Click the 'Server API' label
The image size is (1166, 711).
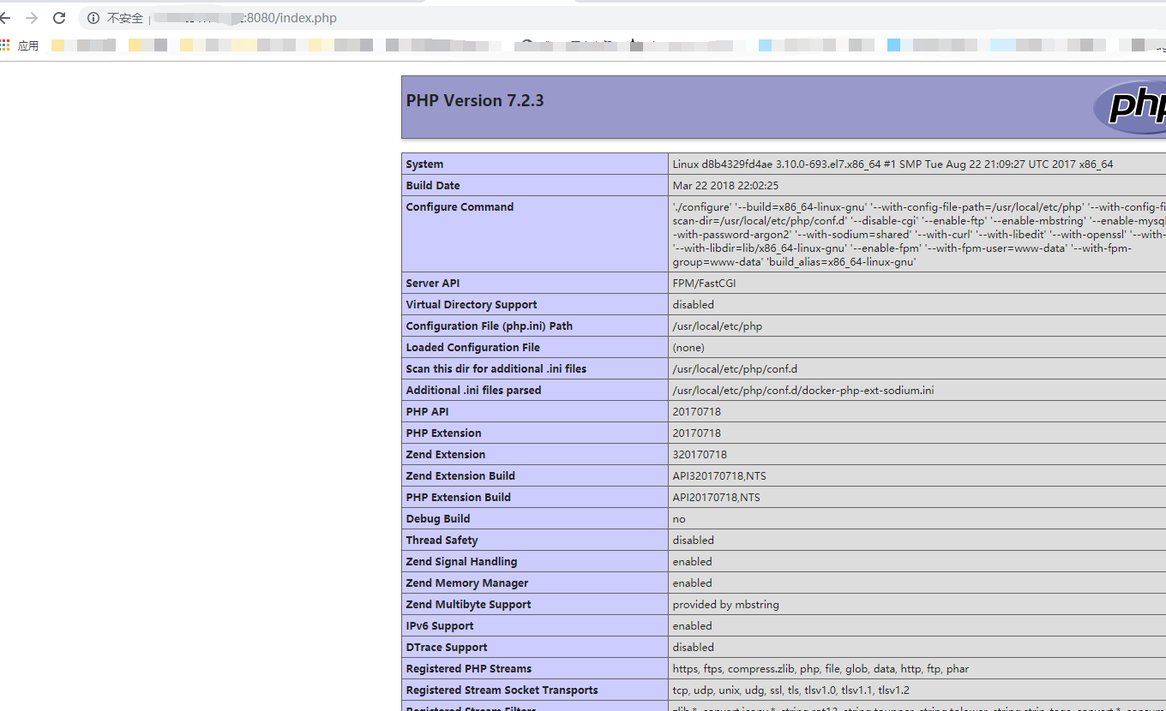tap(433, 284)
